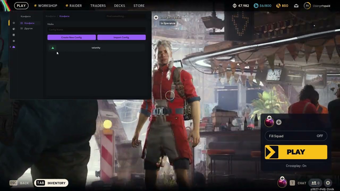Image resolution: width=340 pixels, height=191 pixels.
Task: Click the 56/800 stash count
Action: click(x=265, y=6)
